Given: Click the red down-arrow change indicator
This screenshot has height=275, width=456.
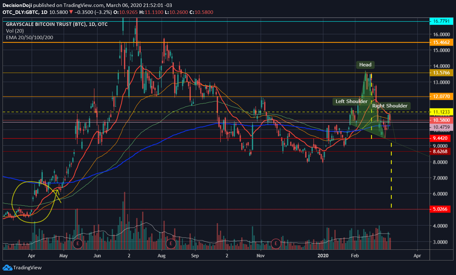Looking at the screenshot, I should tap(71, 12).
